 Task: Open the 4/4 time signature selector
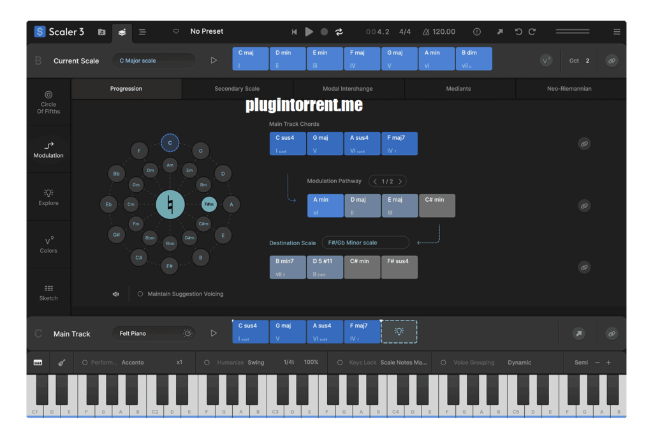click(x=405, y=32)
